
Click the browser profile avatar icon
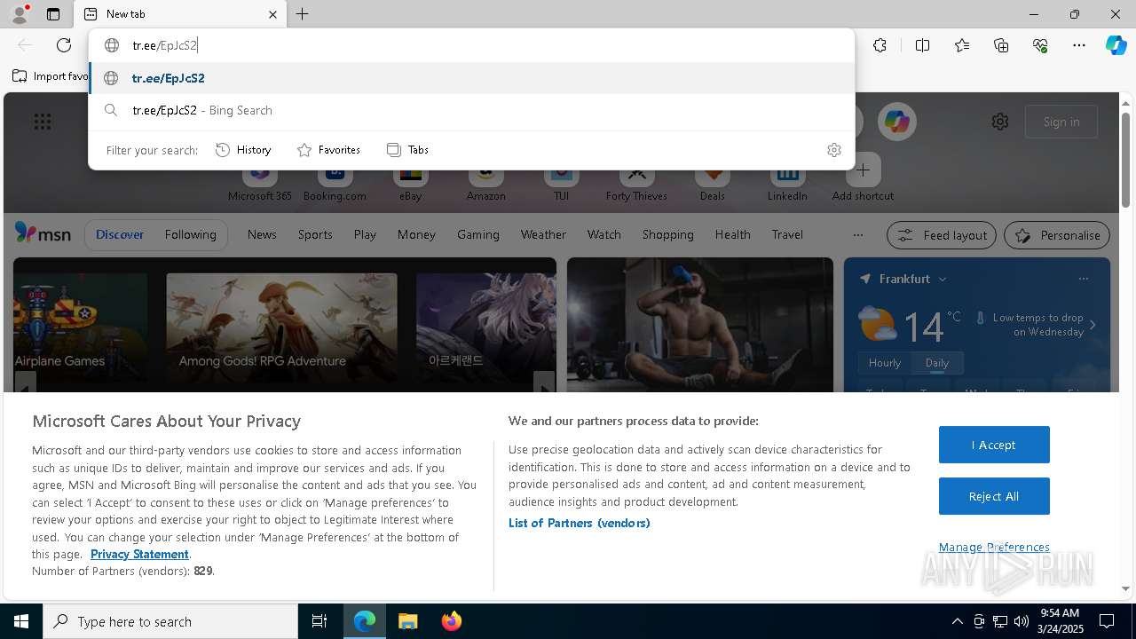pos(19,14)
